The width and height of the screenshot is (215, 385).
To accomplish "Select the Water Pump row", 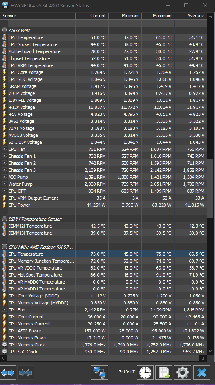I will 103,184.
